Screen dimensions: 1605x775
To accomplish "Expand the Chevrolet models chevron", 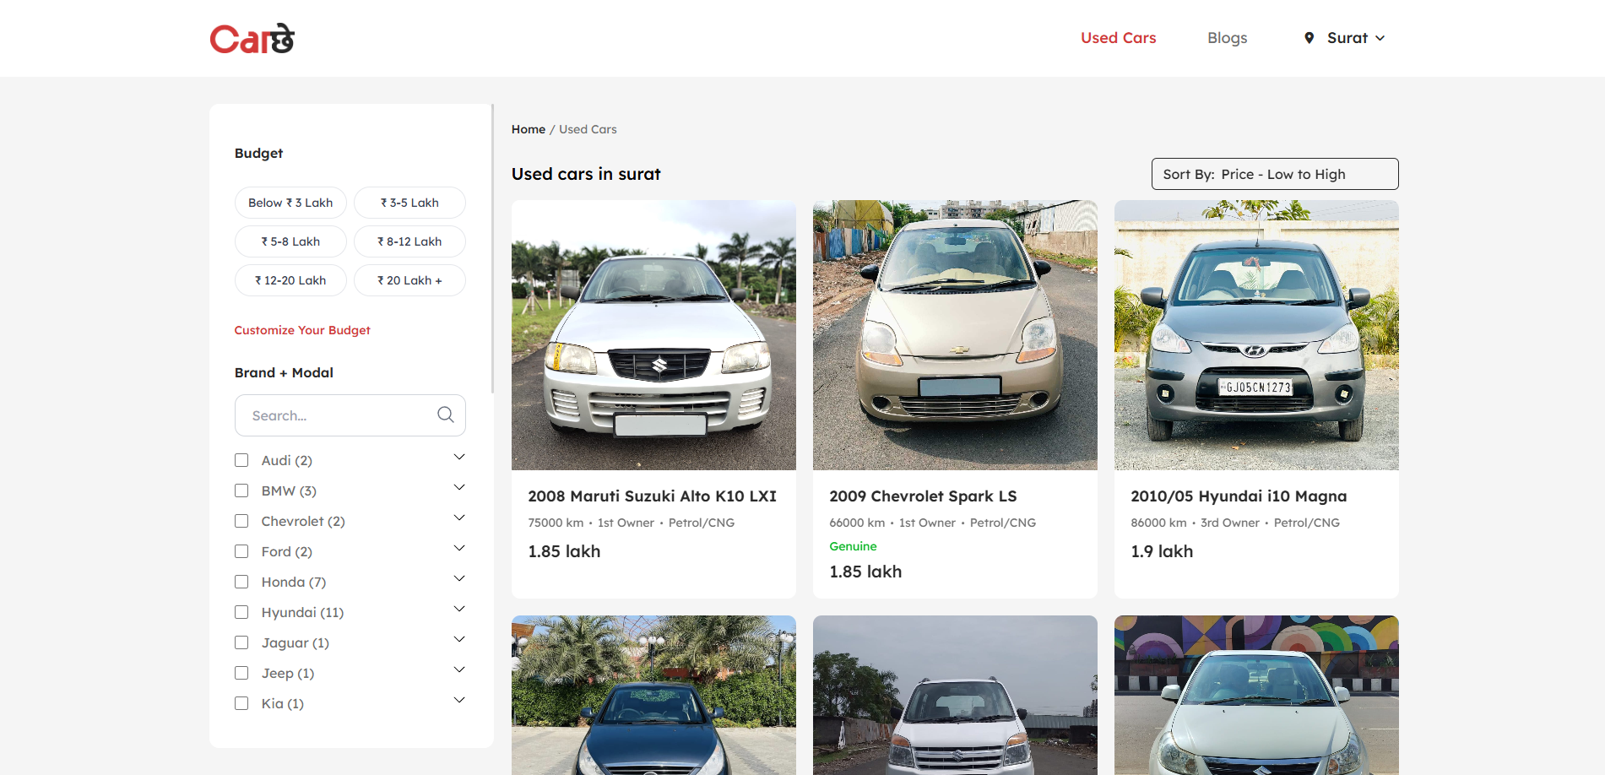I will tap(459, 518).
